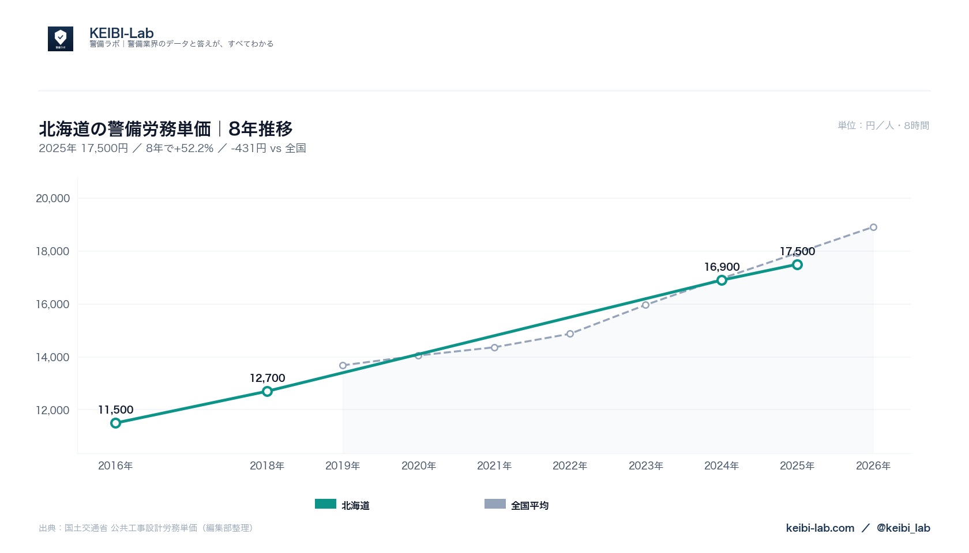Click the teal 北海道 legend swatch

point(325,504)
